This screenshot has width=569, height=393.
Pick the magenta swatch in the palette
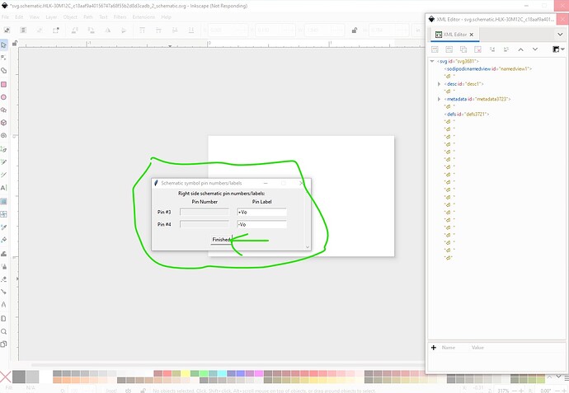click(x=259, y=373)
